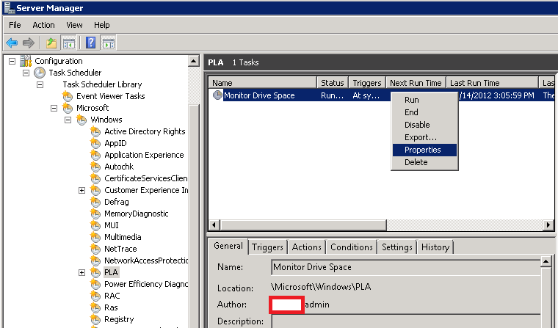Choose Disable from the context menu
The image size is (558, 328).
(x=424, y=125)
